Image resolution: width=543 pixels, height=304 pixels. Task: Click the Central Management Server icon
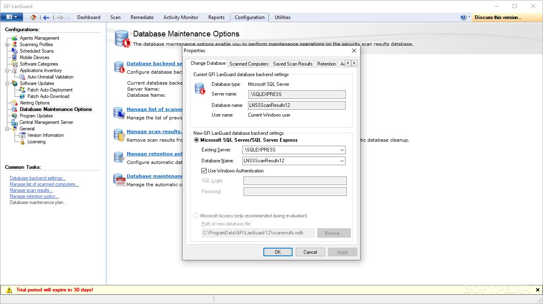[15, 122]
